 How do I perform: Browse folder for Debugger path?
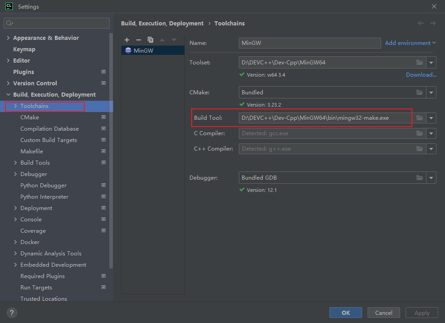(x=420, y=178)
